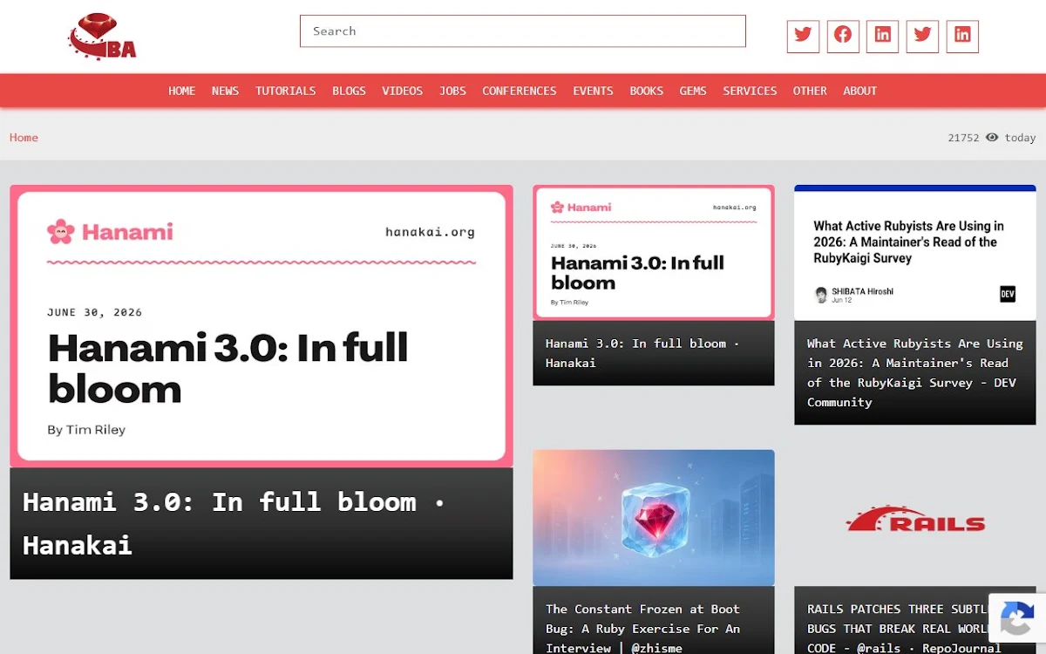Click the last LinkedIn icon in the header
The height and width of the screenshot is (654, 1046).
pos(962,36)
